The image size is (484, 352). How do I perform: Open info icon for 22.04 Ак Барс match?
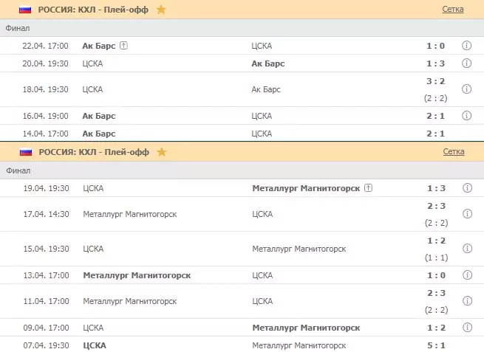(x=466, y=46)
